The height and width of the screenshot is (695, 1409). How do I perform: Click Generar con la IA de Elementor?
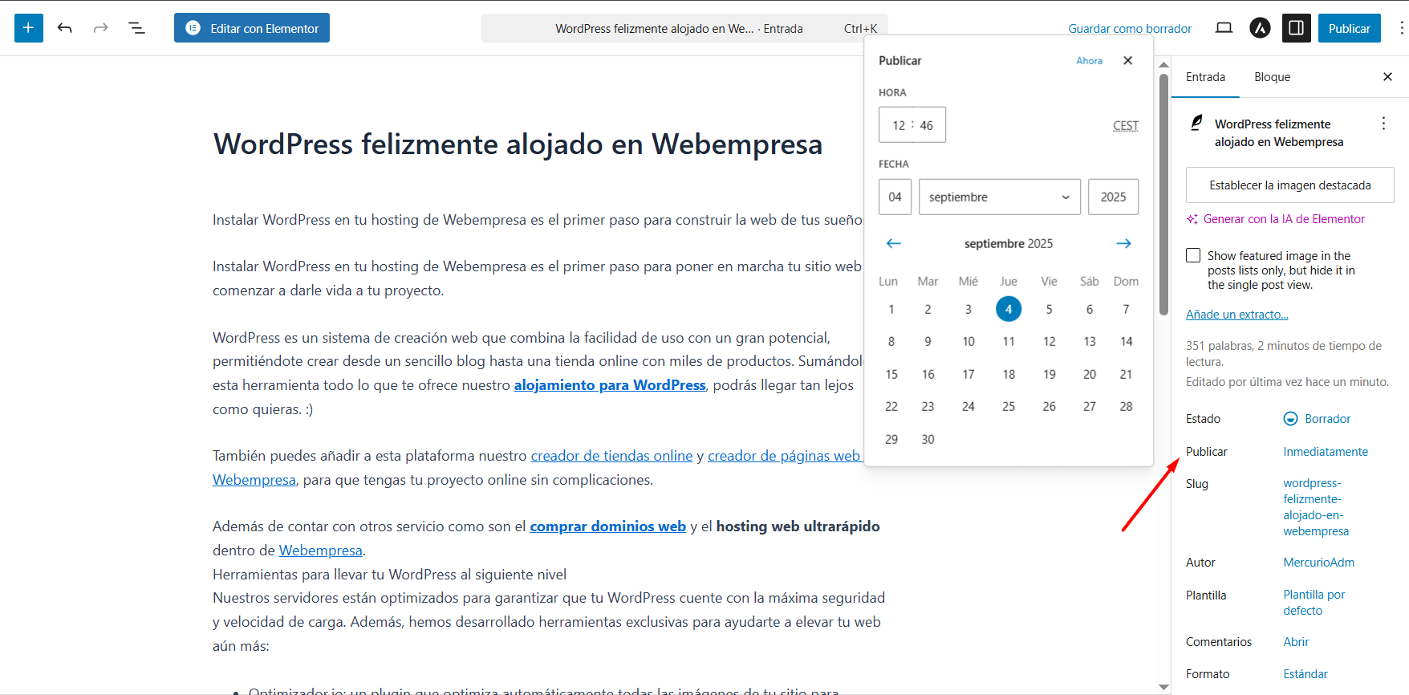pyautogui.click(x=1276, y=219)
